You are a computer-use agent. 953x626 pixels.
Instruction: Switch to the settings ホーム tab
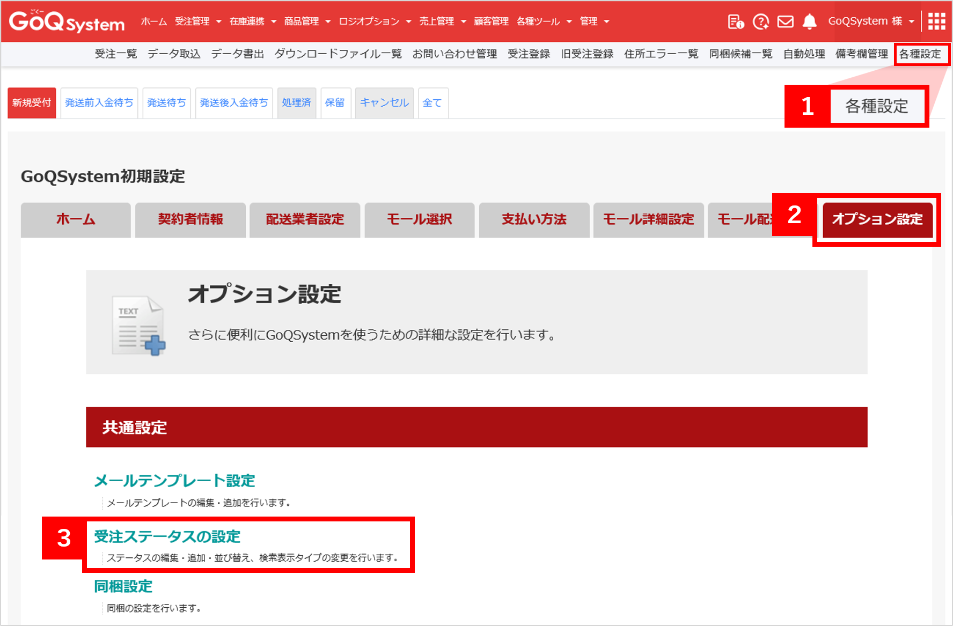coord(76,219)
